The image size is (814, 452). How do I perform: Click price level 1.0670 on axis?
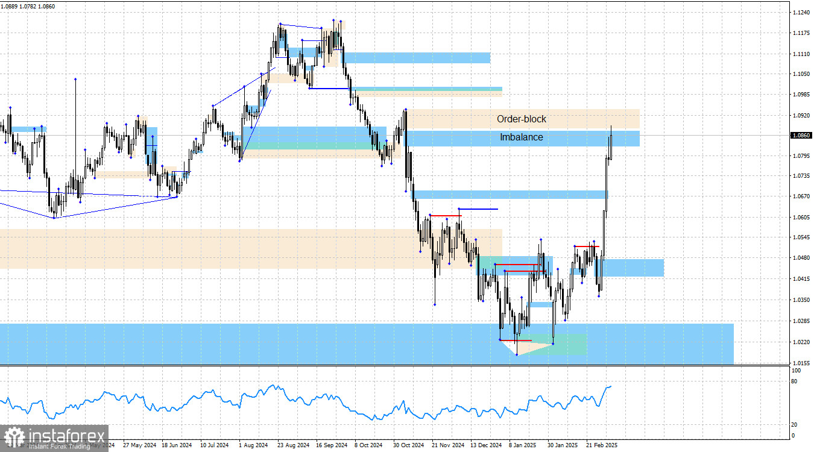pyautogui.click(x=800, y=196)
